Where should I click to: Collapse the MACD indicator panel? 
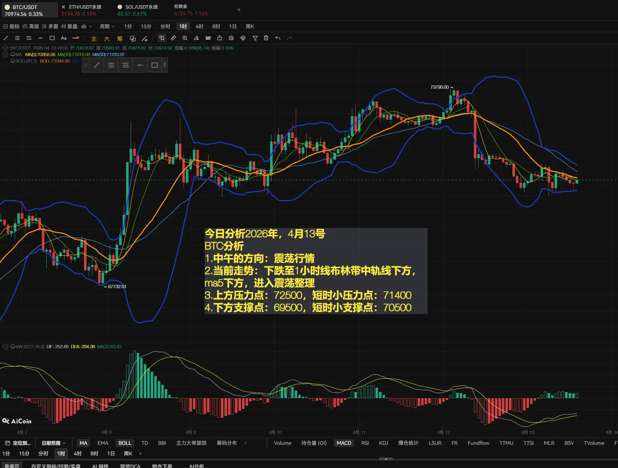tap(5, 347)
